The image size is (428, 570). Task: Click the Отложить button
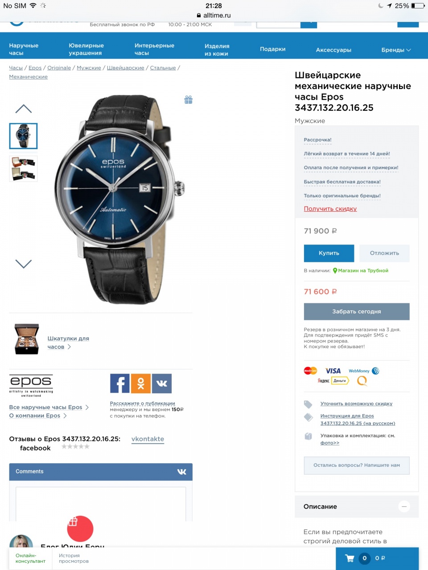pyautogui.click(x=384, y=253)
